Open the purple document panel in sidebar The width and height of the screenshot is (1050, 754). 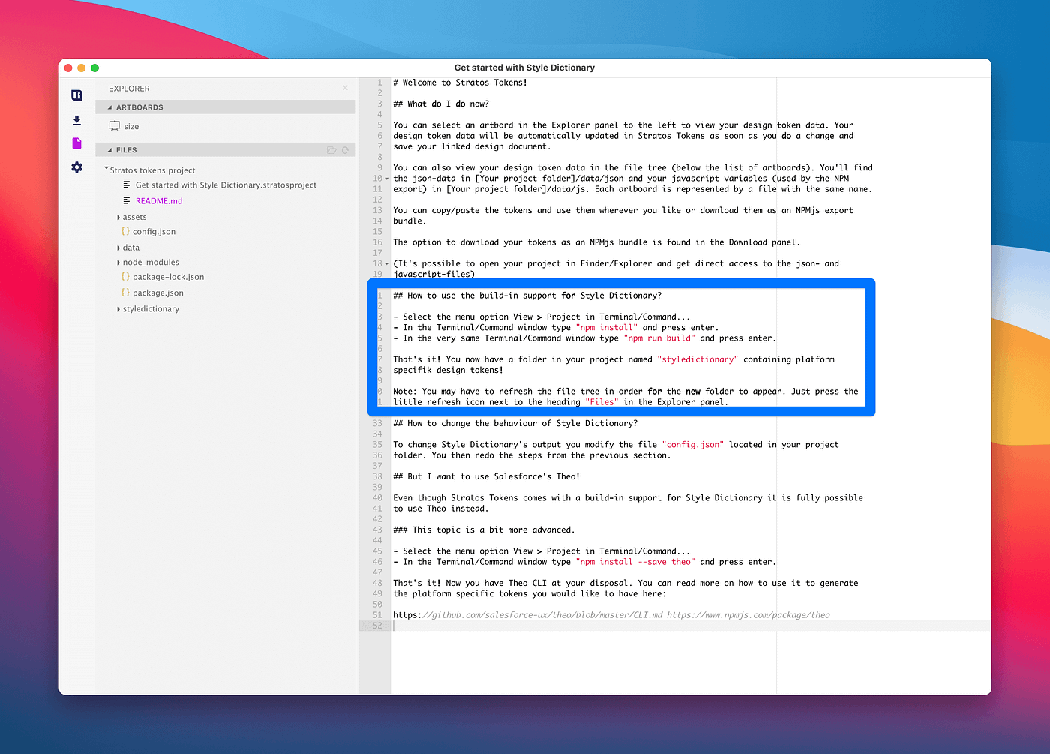76,143
